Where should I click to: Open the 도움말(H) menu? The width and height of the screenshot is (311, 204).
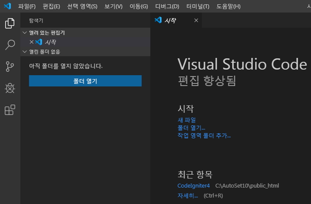228,6
